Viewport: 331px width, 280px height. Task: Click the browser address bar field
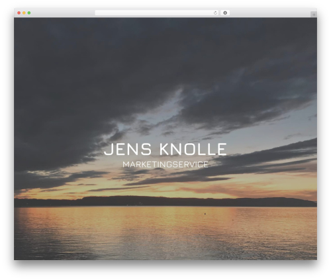157,13
